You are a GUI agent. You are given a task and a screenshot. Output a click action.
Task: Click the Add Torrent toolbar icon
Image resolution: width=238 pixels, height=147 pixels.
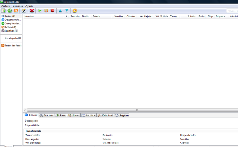(3, 11)
